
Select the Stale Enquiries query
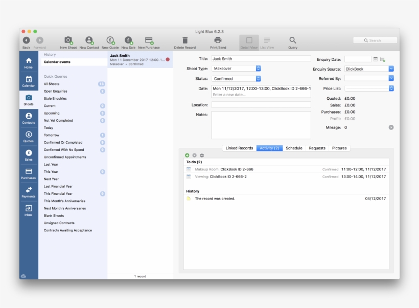pos(55,98)
